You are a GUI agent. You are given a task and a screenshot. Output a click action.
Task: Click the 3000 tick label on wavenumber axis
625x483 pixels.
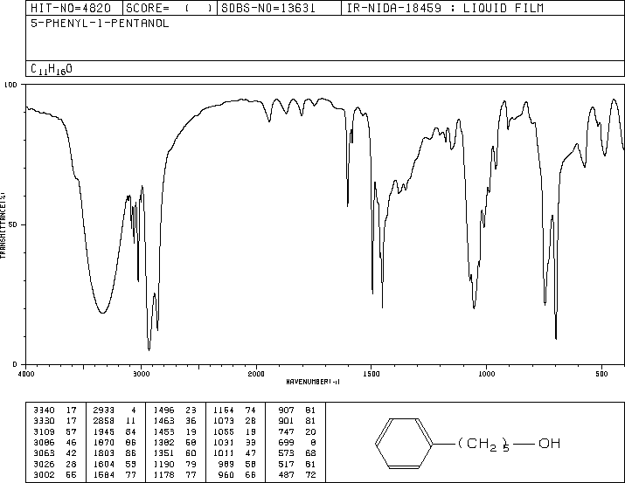pyautogui.click(x=141, y=374)
